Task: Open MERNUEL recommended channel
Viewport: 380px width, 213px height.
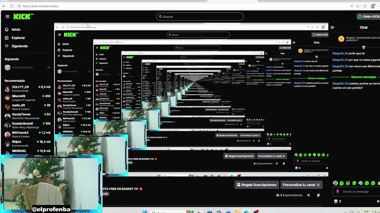Action: click(27, 152)
